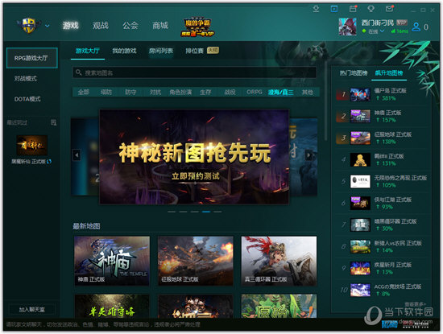Screen dimensions: 443x334
Task: Click the grid icon beside 最近玩过
Action: [x=53, y=122]
